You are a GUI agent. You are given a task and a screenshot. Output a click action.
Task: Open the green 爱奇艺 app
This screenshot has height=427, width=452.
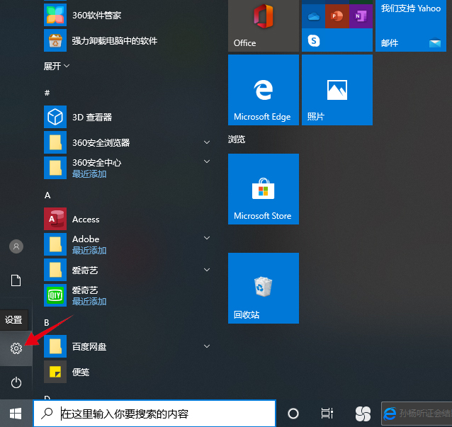click(x=127, y=295)
